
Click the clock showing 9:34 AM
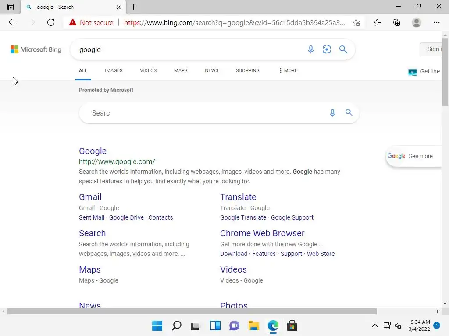[420, 322]
